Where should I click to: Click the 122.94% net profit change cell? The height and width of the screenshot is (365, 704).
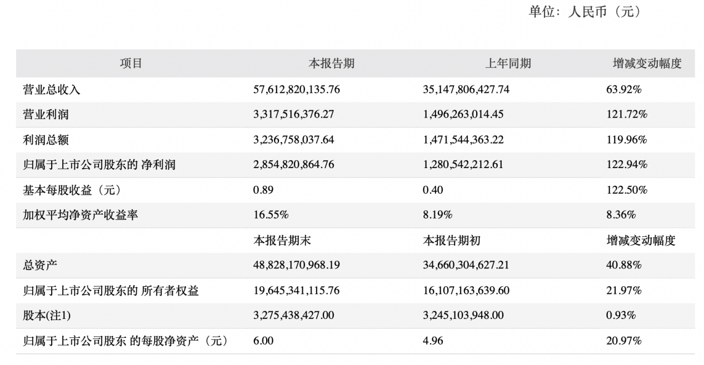(x=627, y=165)
